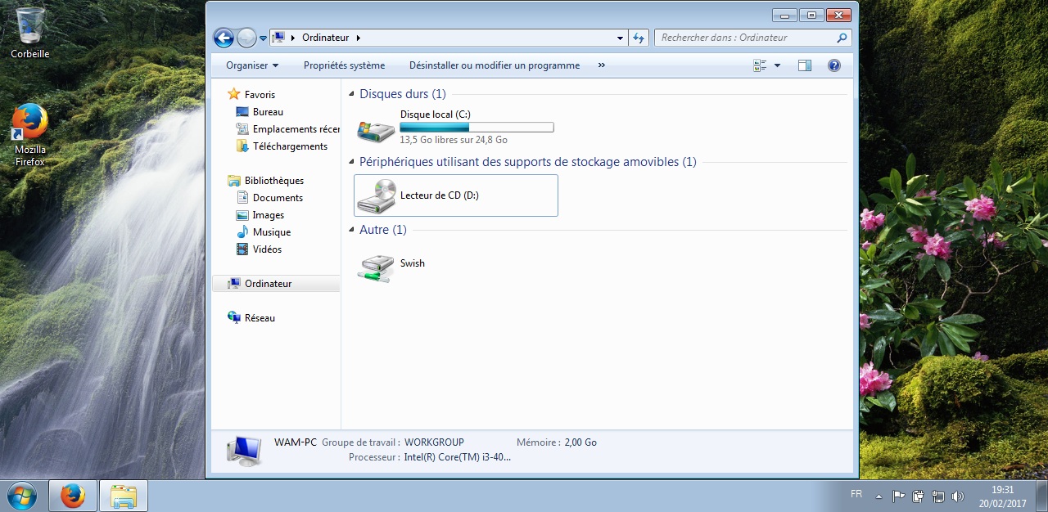The image size is (1048, 512).
Task: Click the Windows Start button
Action: point(22,496)
